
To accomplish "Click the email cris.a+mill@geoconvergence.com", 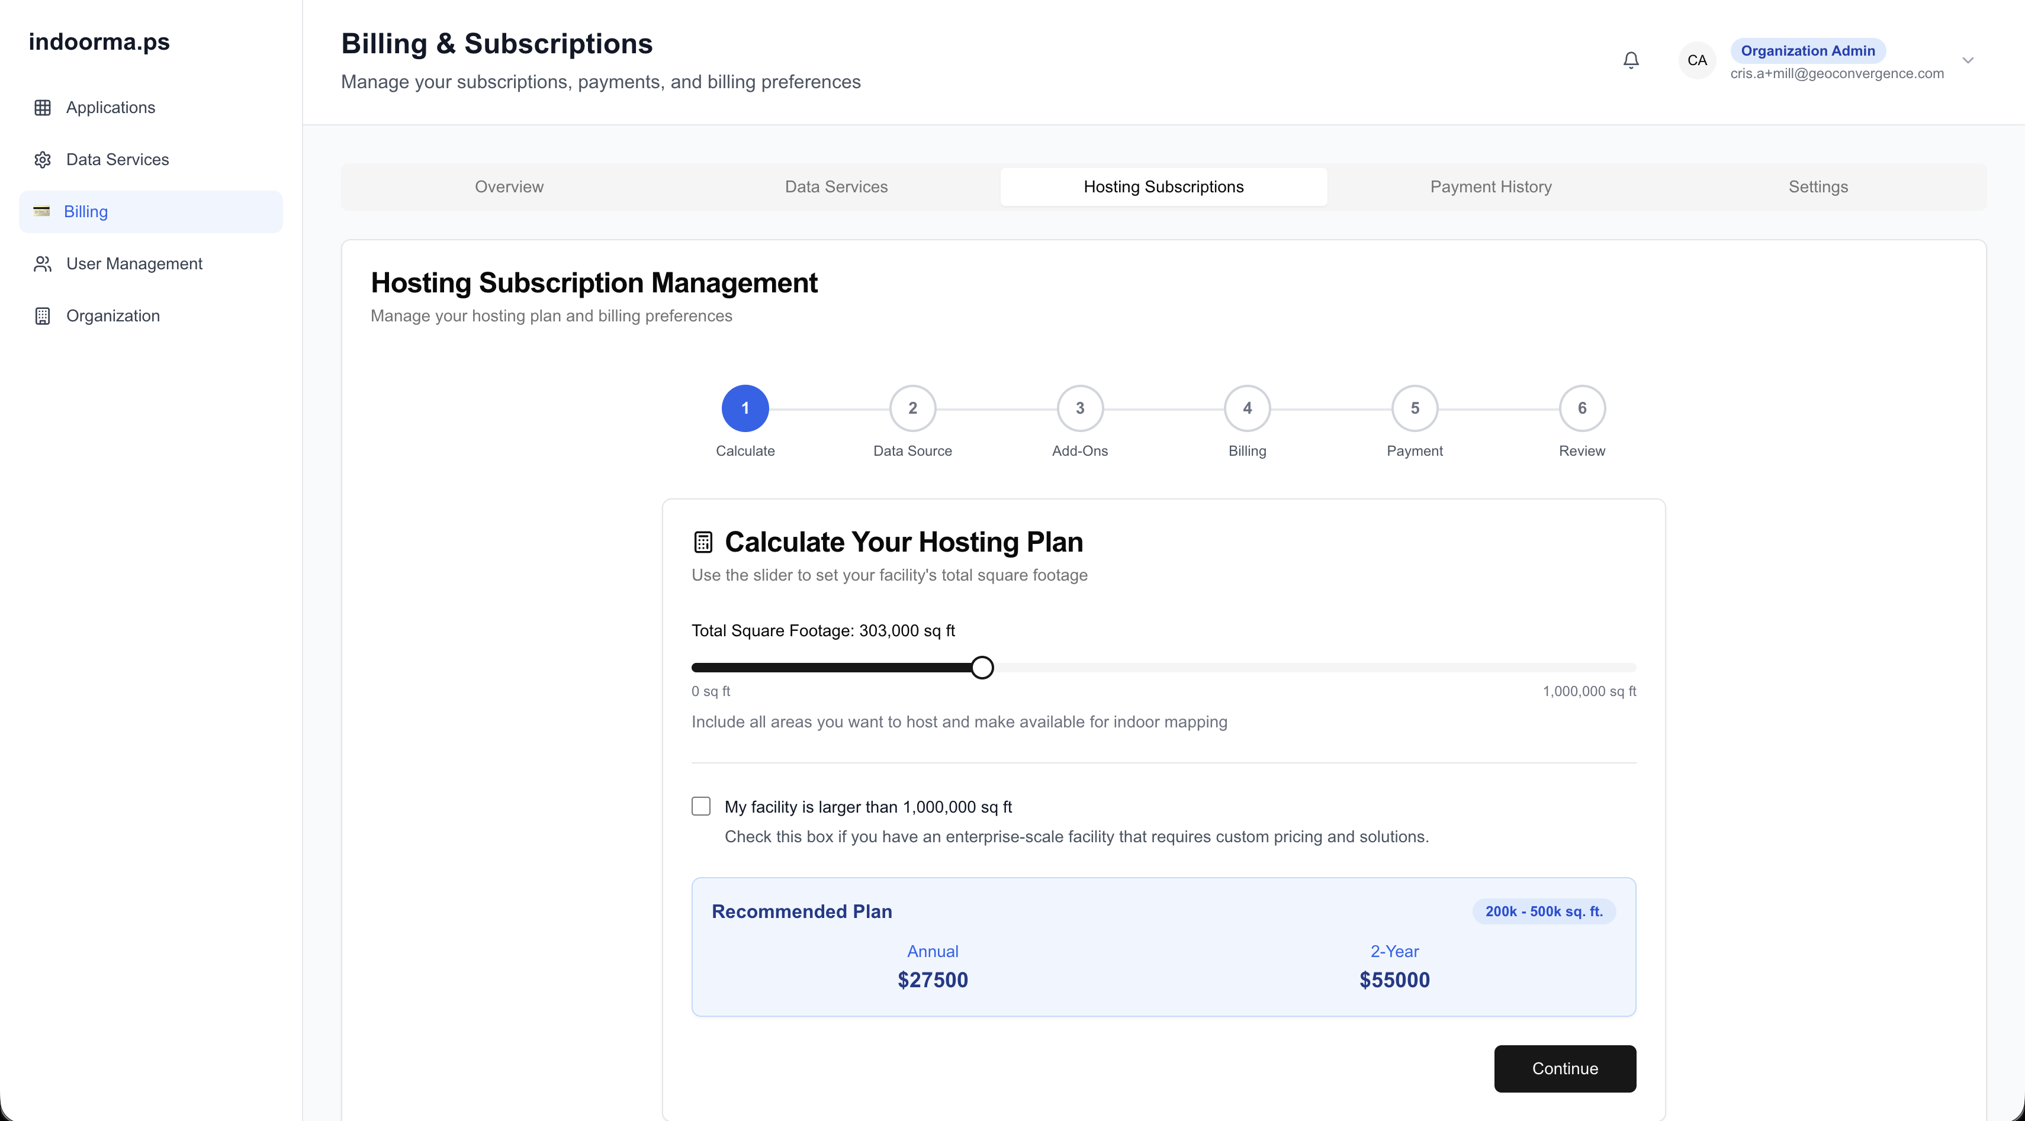I will pyautogui.click(x=1837, y=74).
